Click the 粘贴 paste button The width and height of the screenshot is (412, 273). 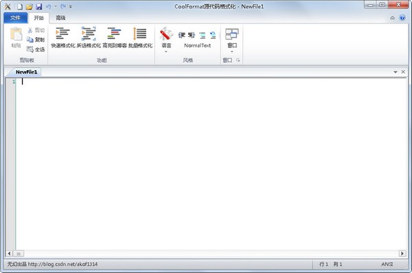(16, 38)
